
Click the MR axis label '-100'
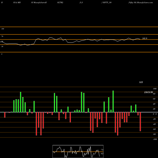(x=155, y=139)
